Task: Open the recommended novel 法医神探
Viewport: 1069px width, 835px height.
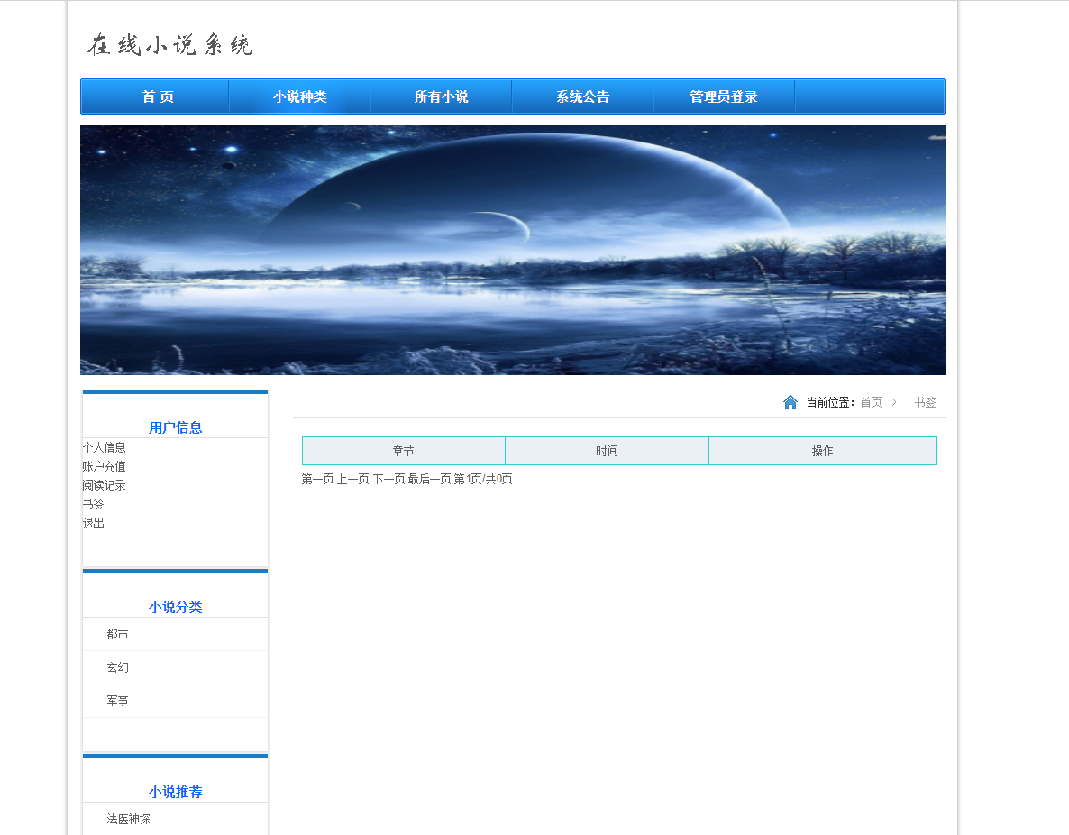Action: pos(126,820)
